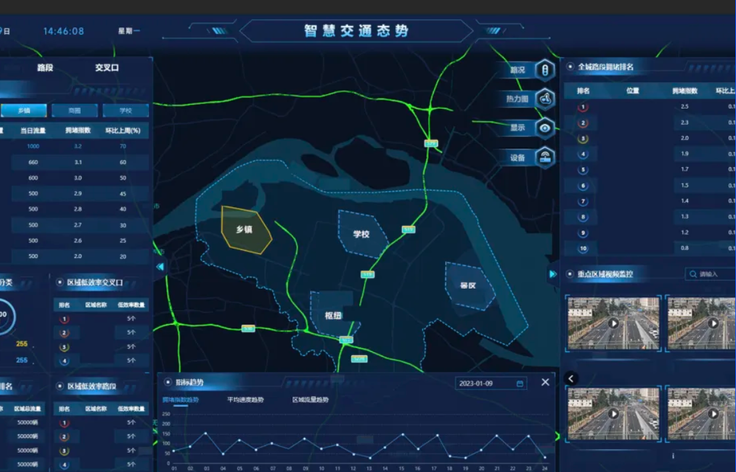736x472 pixels.
Task: Select the 乡镇 filter button
Action: point(24,111)
